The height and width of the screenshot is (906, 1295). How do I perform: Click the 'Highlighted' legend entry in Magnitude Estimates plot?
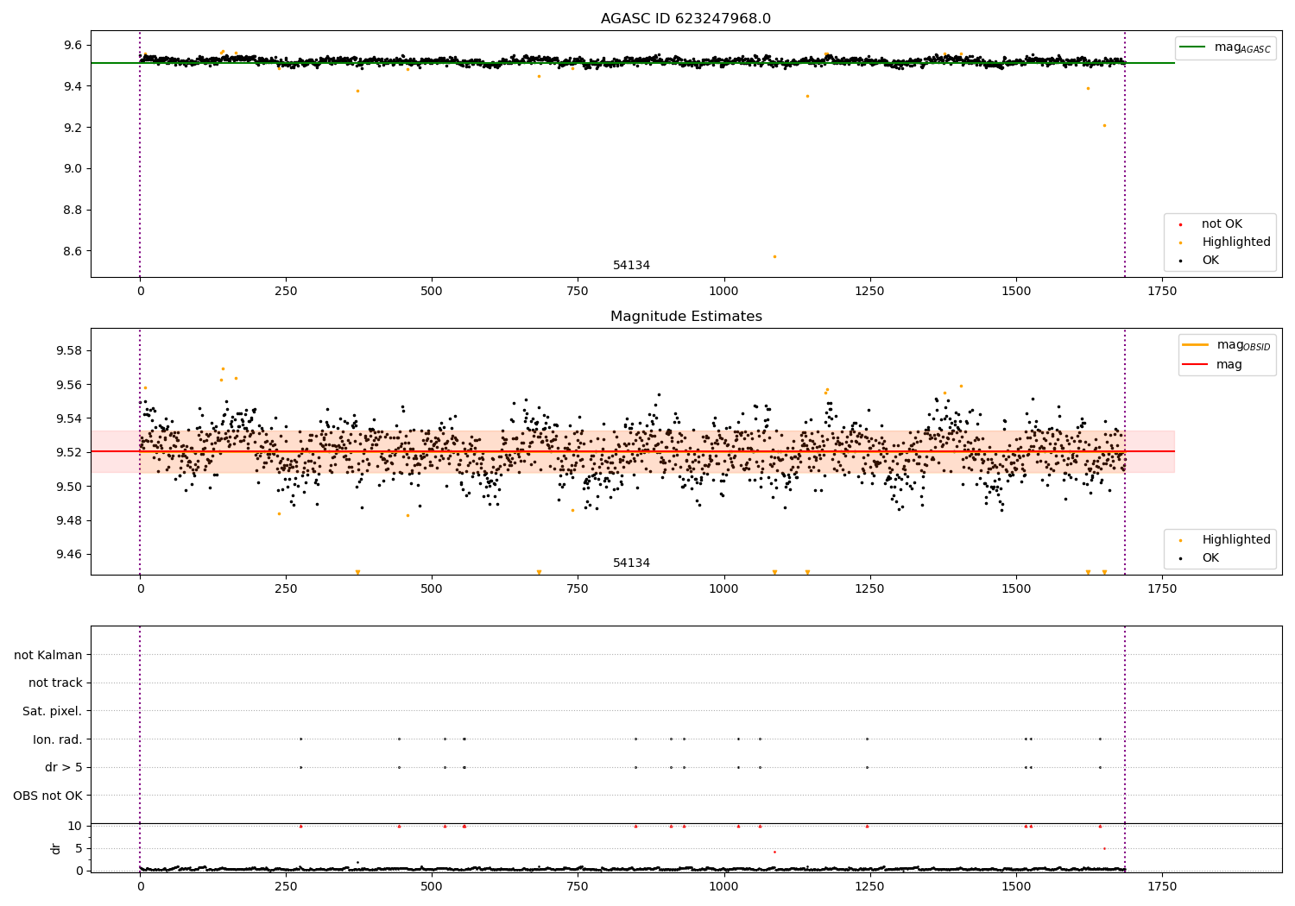tap(1235, 540)
